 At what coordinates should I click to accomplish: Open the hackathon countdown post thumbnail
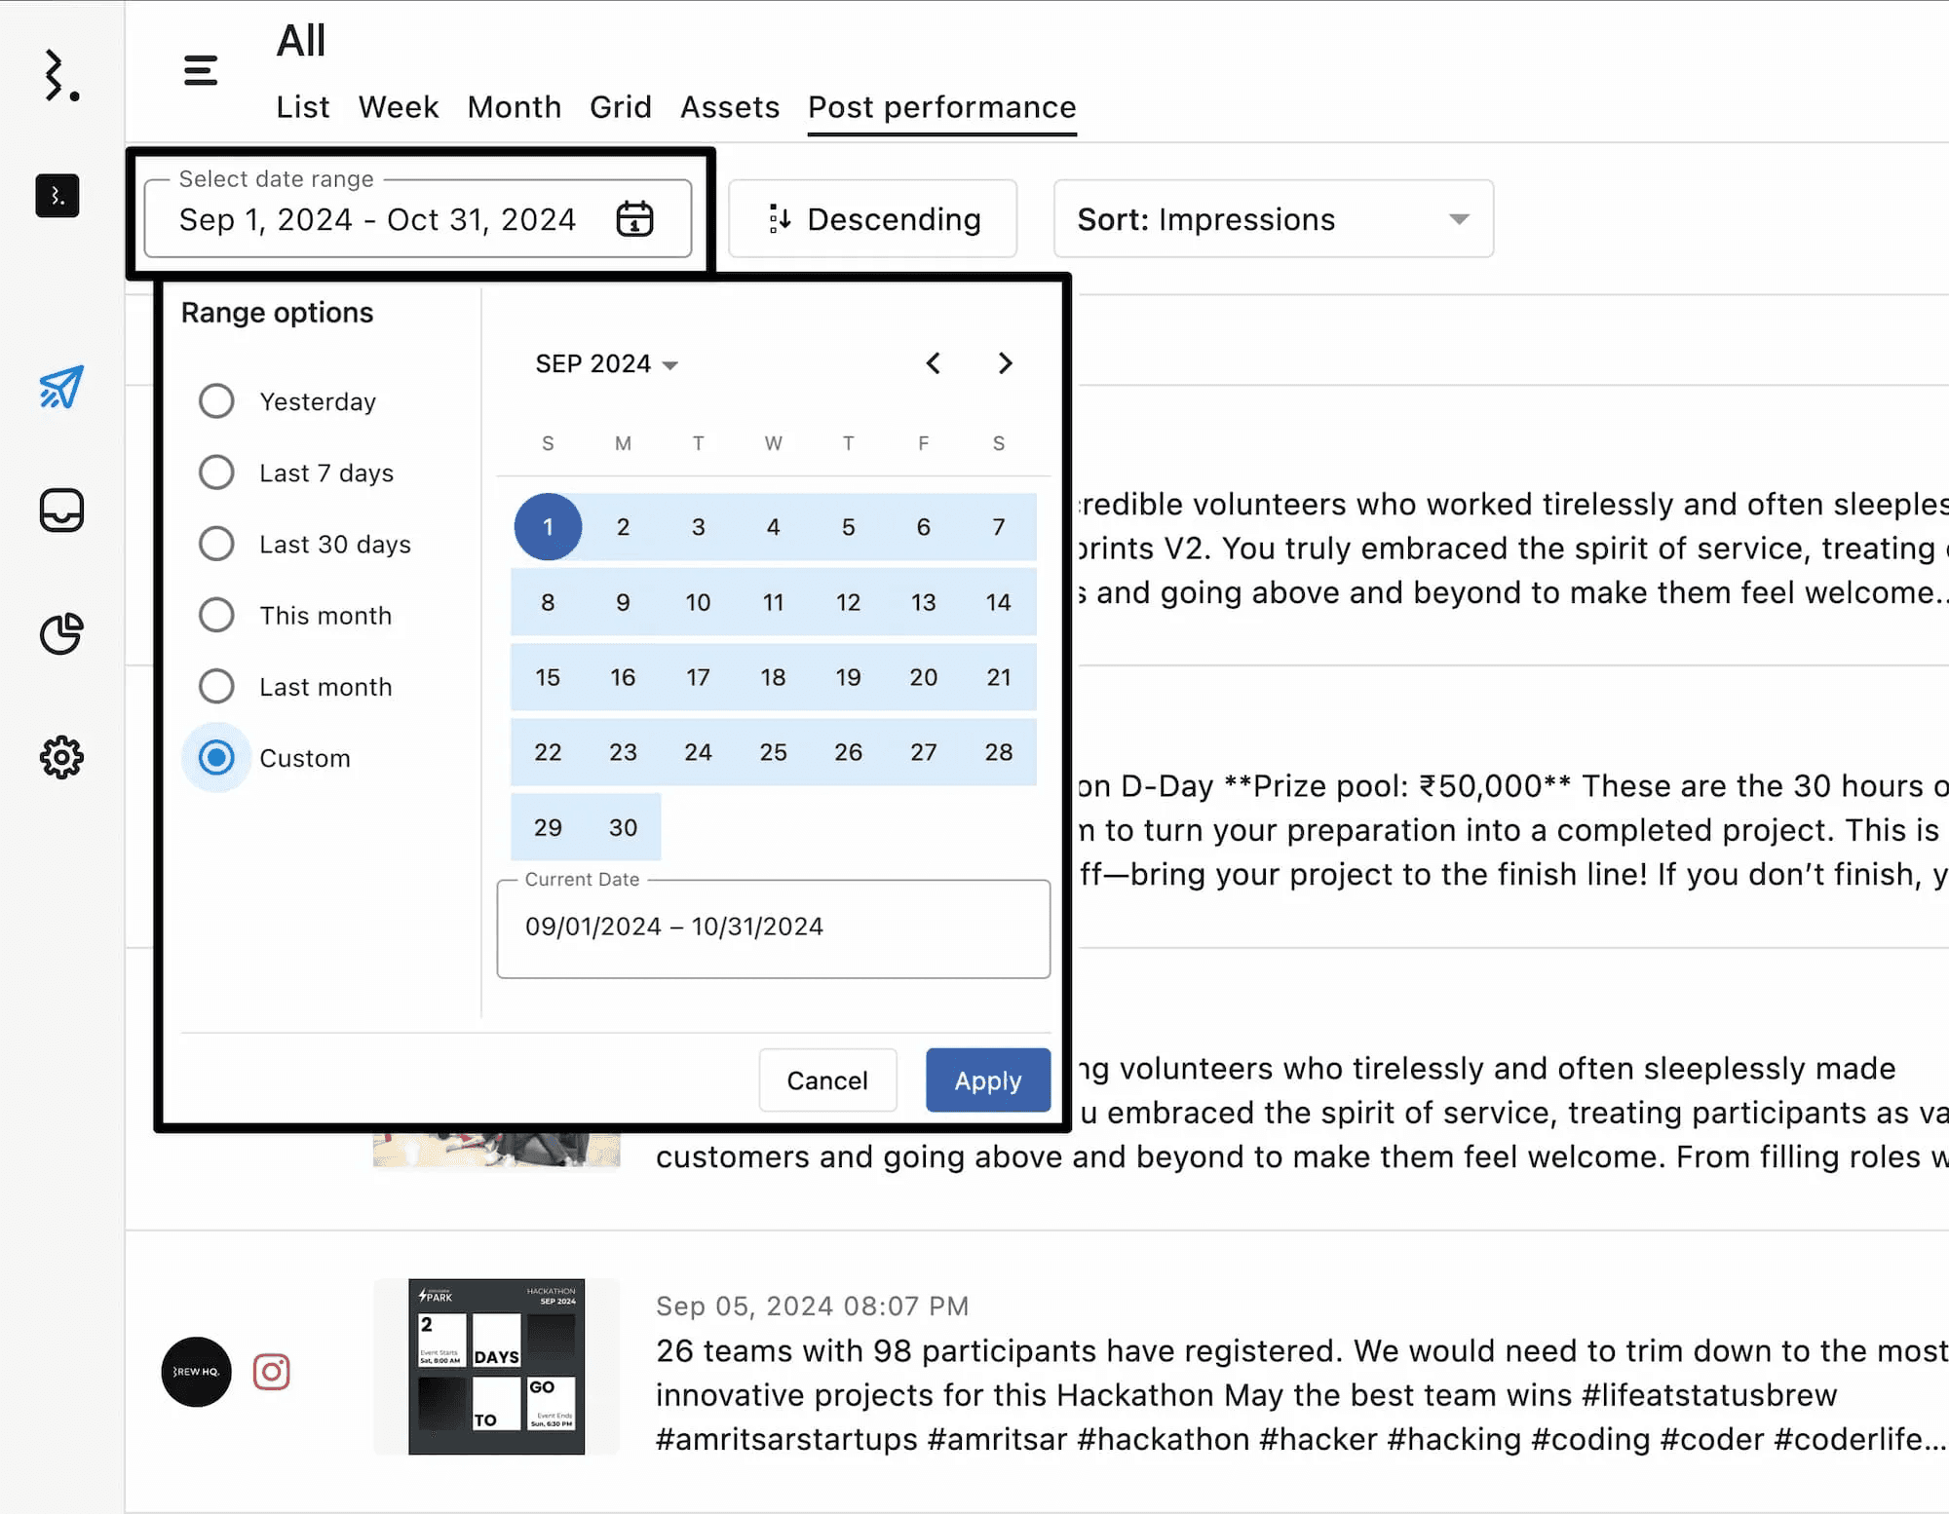point(496,1366)
